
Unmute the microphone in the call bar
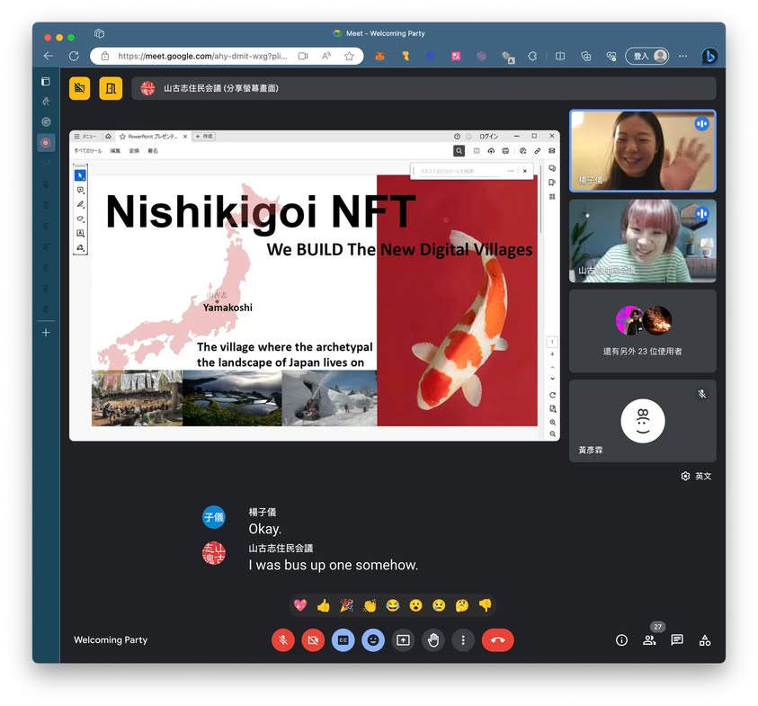click(282, 640)
